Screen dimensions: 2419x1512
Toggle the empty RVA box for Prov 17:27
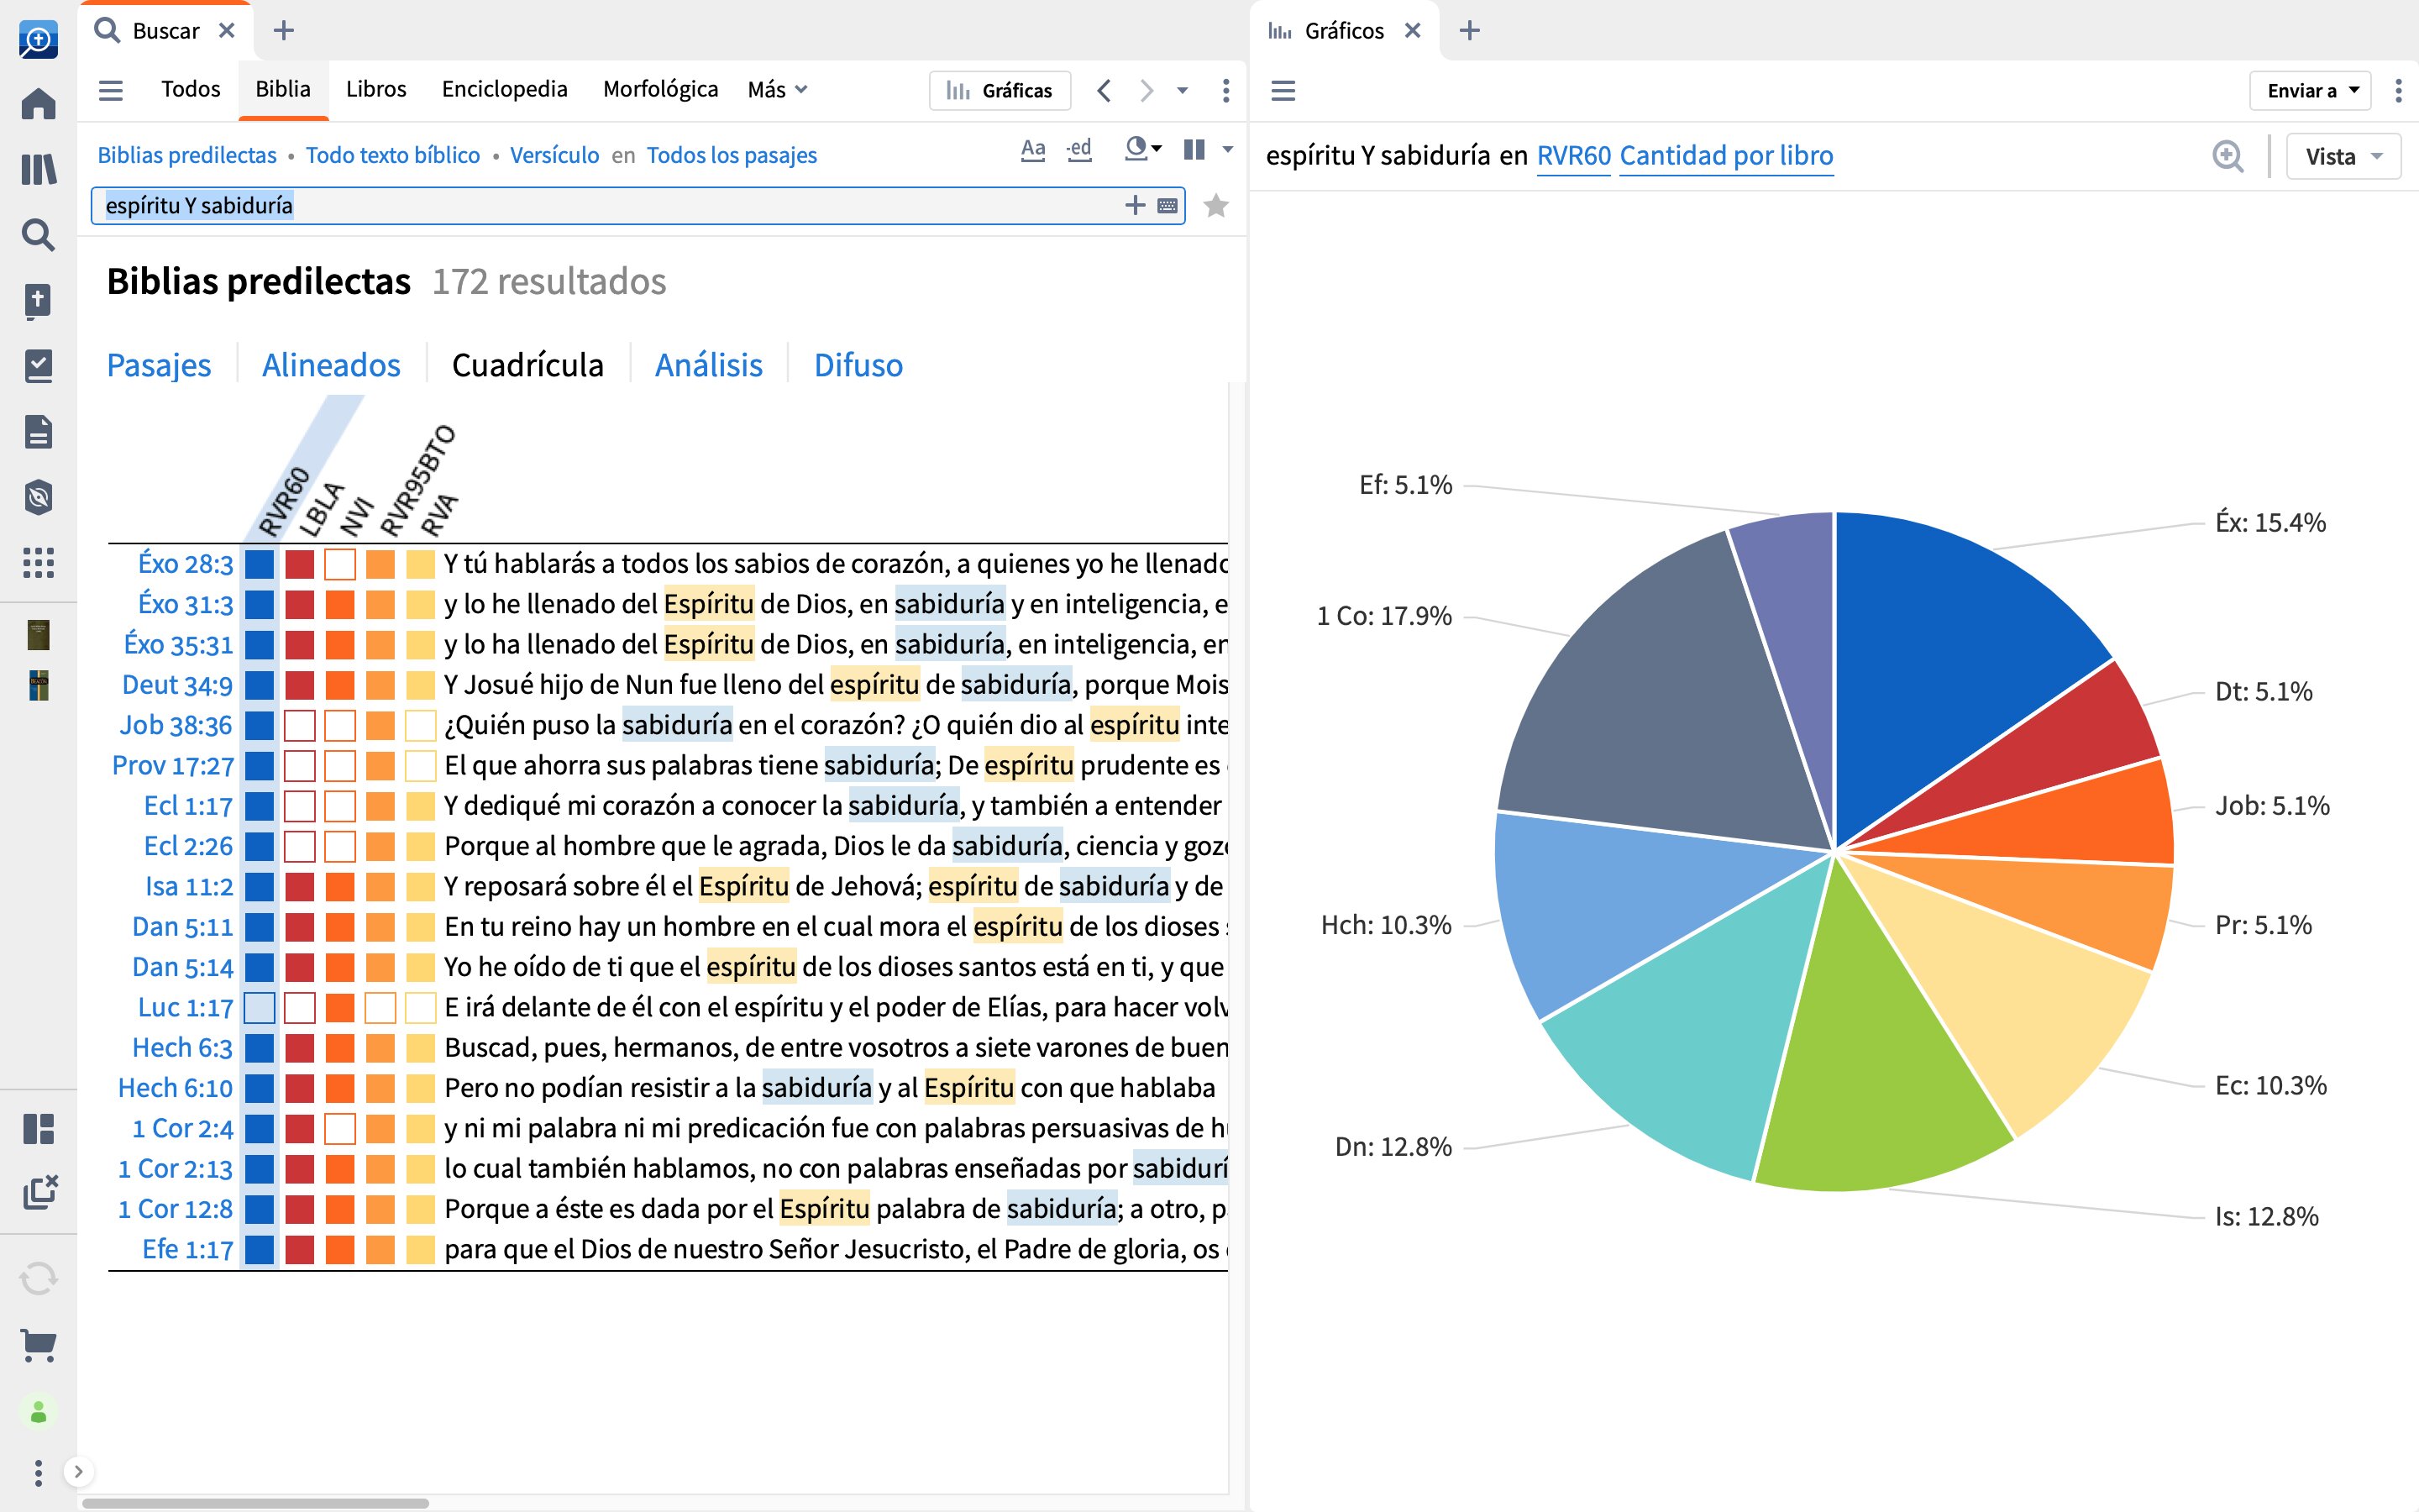pos(421,765)
